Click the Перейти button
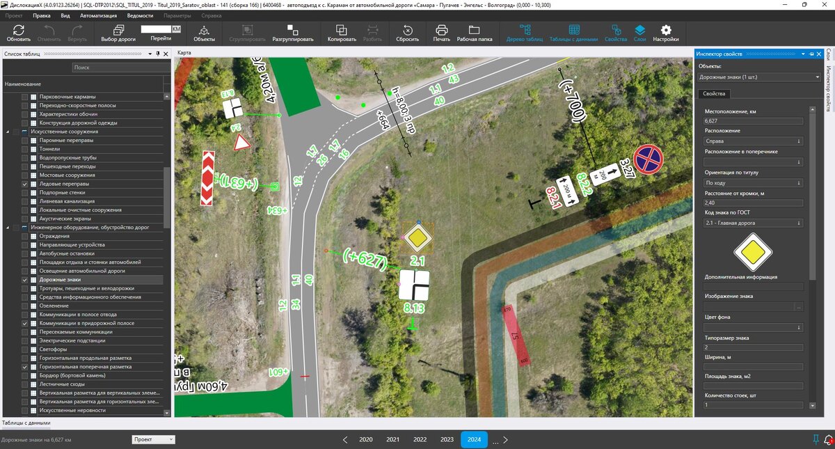835x449 pixels. tap(161, 38)
